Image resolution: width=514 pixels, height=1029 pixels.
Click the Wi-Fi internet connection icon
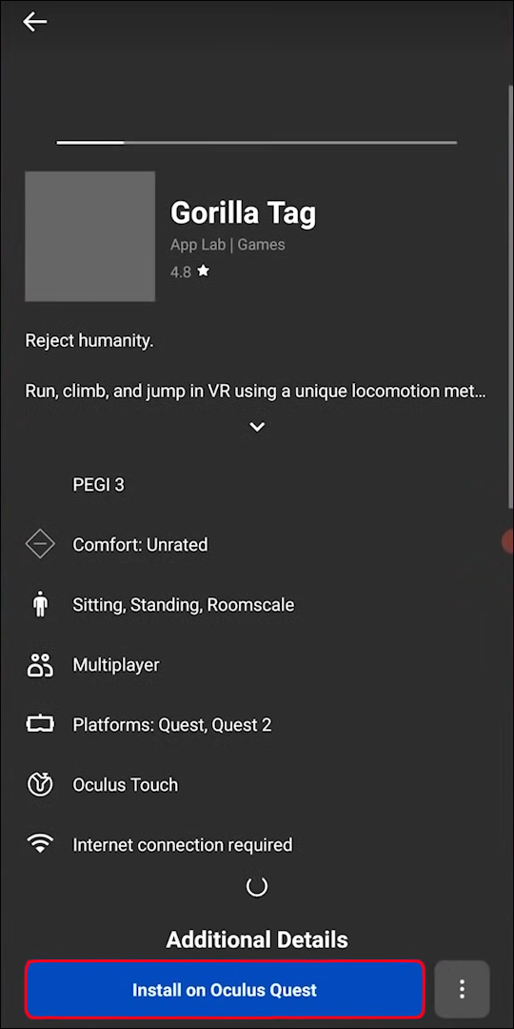pyautogui.click(x=40, y=844)
